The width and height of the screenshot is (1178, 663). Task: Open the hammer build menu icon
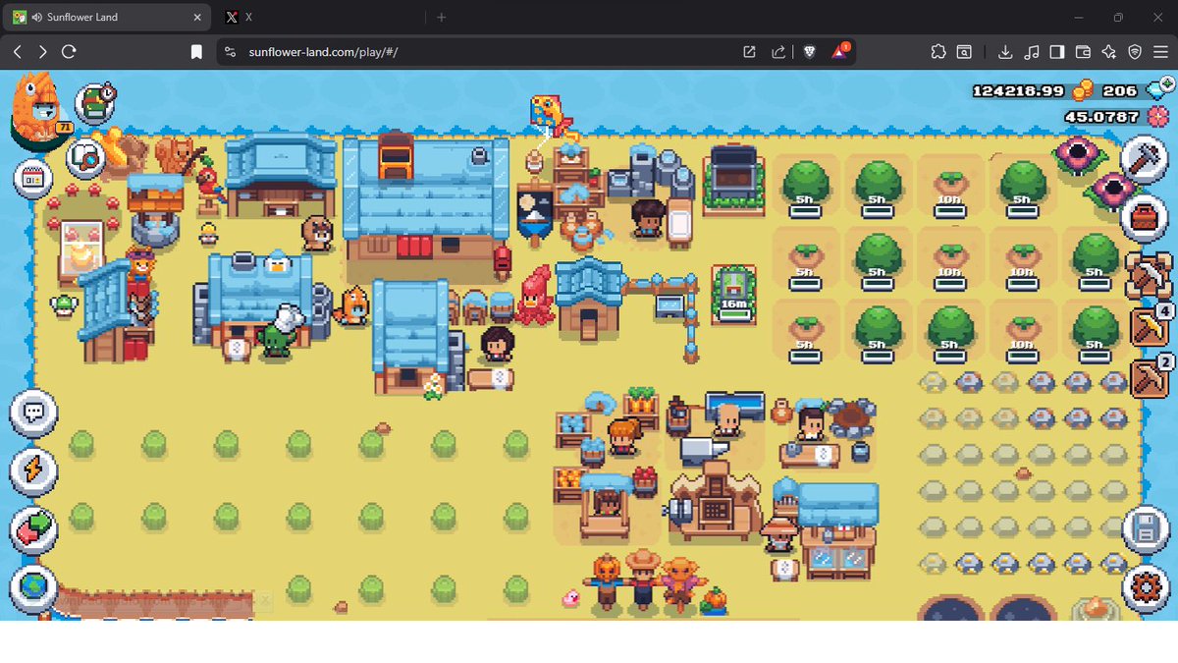tap(1143, 158)
